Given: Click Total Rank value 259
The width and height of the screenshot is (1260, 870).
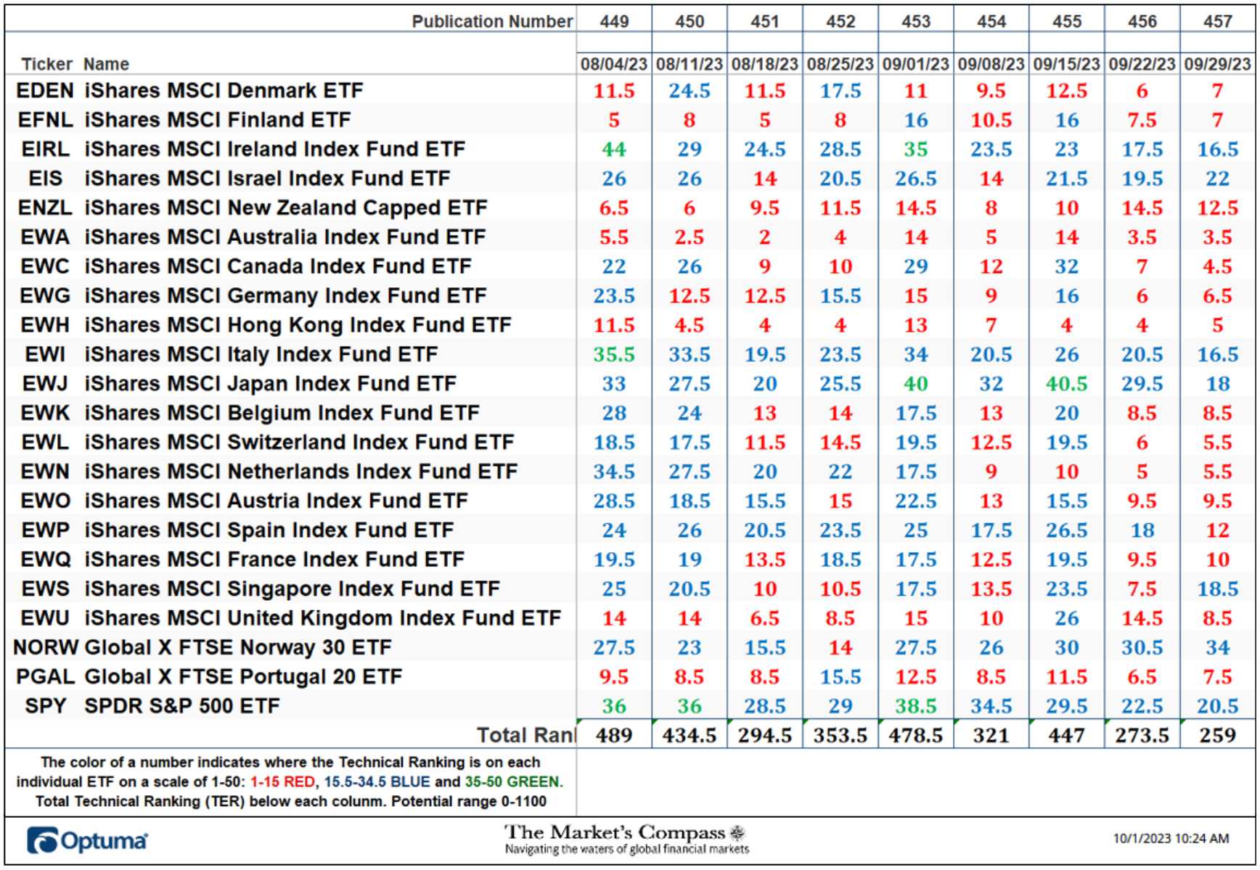Looking at the screenshot, I should 1217,736.
